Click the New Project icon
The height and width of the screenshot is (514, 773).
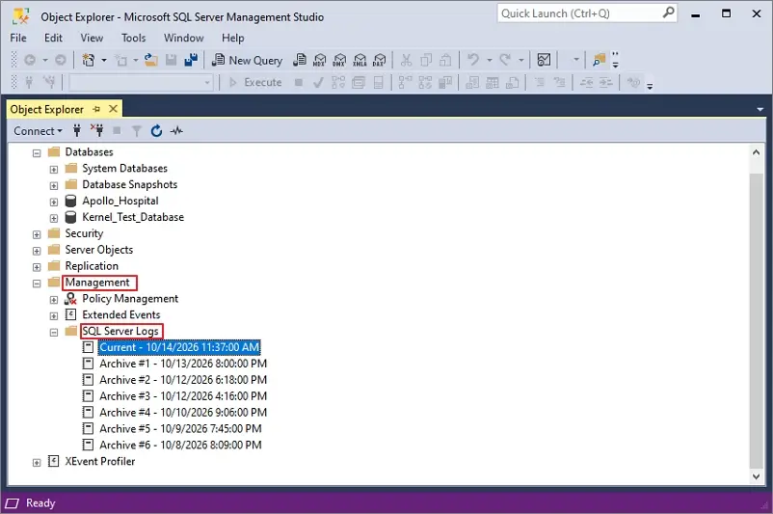89,60
